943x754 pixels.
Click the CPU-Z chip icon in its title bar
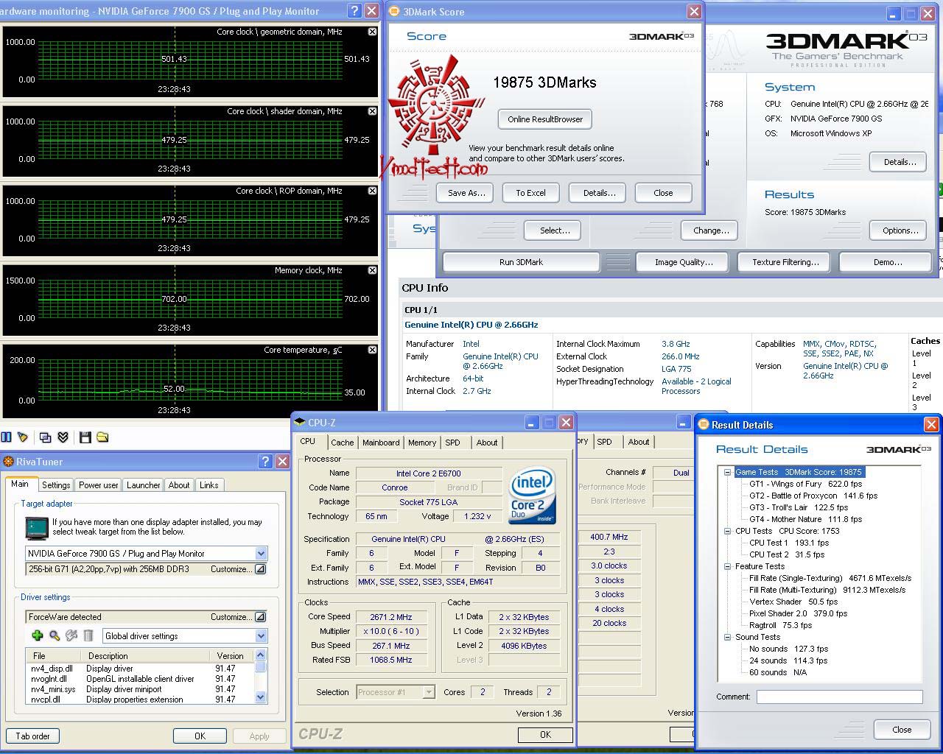(x=301, y=422)
